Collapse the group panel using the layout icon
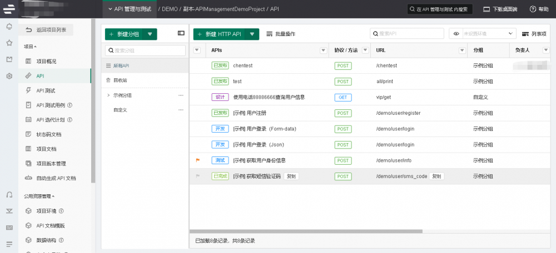The height and width of the screenshot is (253, 556). tap(181, 33)
